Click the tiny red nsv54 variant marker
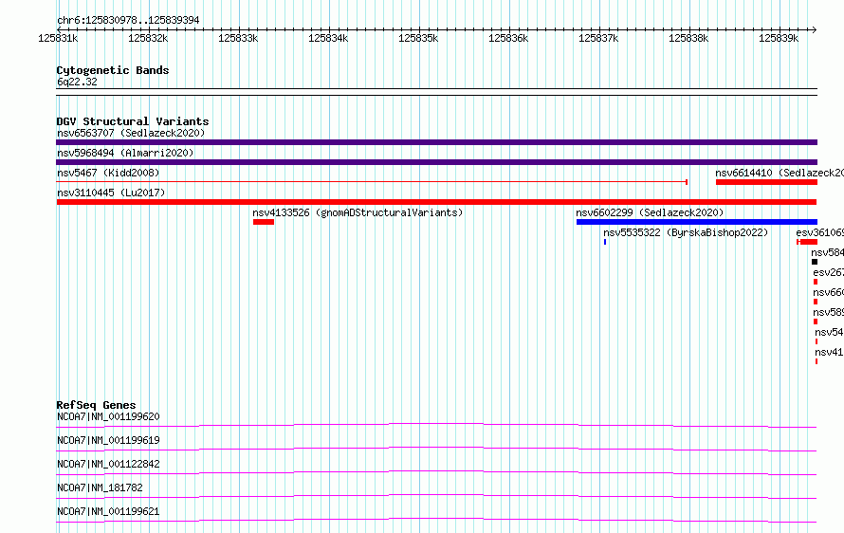The height and width of the screenshot is (533, 844). (816, 341)
